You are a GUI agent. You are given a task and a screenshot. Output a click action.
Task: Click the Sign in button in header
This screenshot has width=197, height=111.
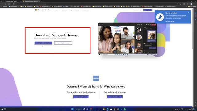tap(155, 10)
